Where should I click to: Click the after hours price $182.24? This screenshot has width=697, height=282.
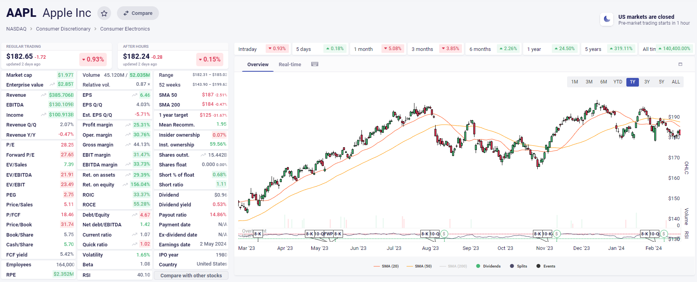136,56
